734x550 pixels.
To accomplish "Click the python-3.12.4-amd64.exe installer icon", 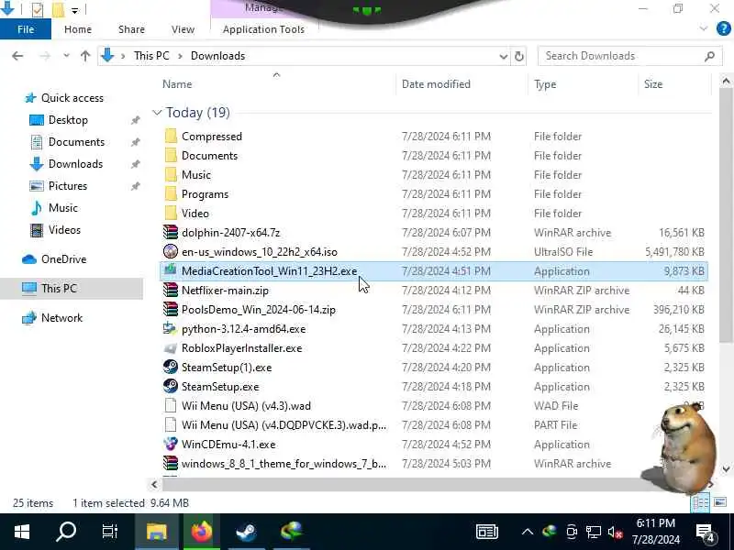I will (x=171, y=329).
